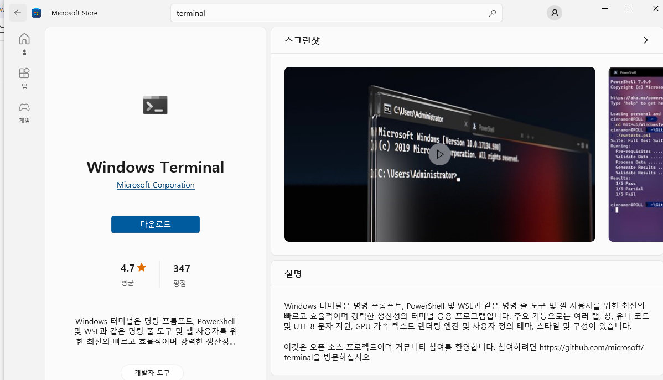This screenshot has width=663, height=380.
Task: Click the Microsoft Store logo icon
Action: tap(37, 13)
